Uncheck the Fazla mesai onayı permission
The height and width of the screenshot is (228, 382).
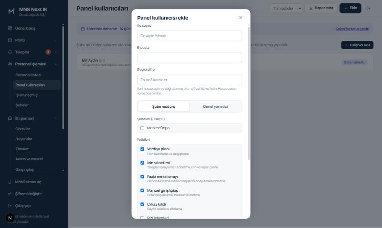pos(142,176)
